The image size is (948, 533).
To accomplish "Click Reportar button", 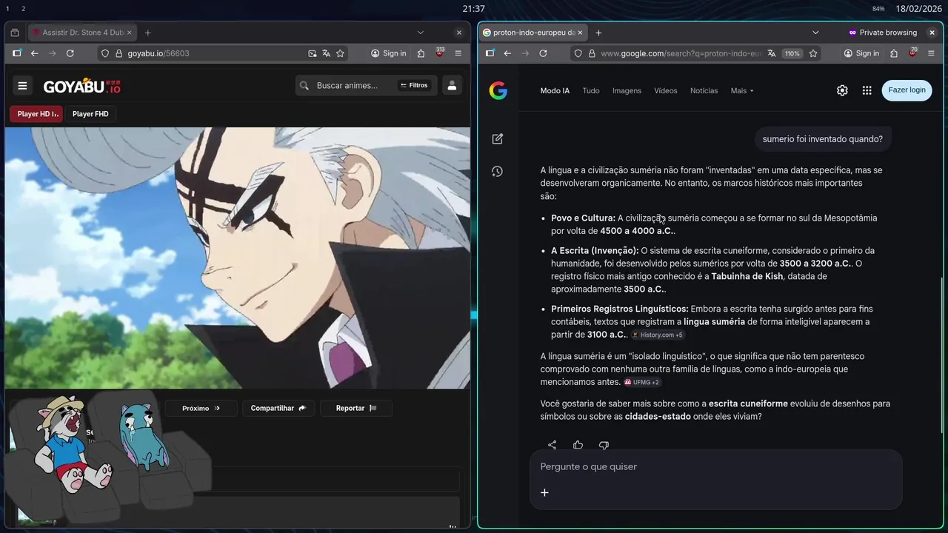I will [x=356, y=408].
